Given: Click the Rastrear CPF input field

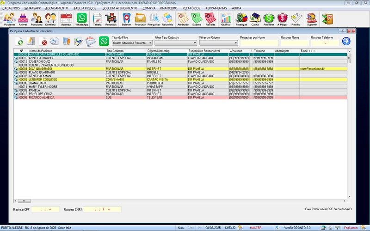Looking at the screenshot, I should [x=45, y=209].
